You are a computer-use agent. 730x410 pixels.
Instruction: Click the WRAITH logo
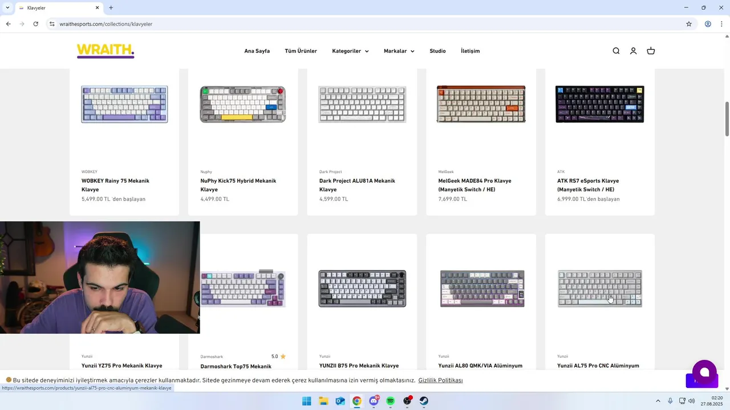pyautogui.click(x=106, y=51)
